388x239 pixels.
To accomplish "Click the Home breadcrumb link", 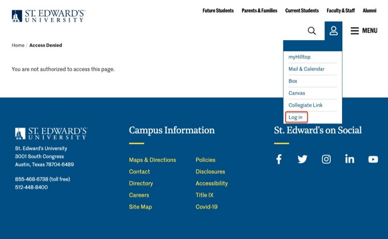I will (18, 45).
